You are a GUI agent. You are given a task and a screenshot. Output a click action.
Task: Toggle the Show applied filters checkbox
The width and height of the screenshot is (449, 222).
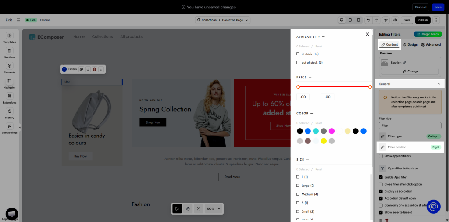[x=381, y=156]
